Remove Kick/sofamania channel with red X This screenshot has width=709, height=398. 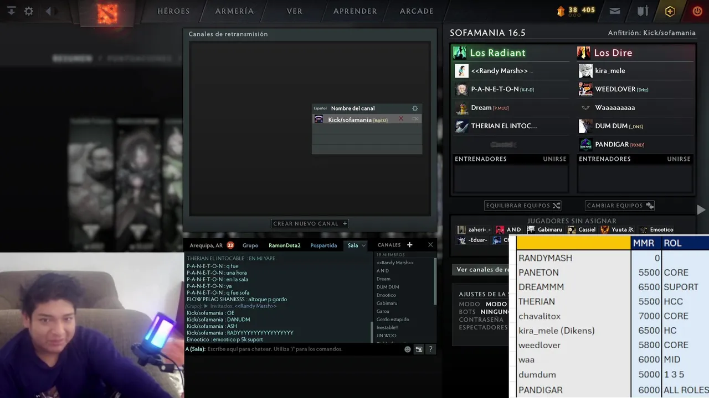[x=401, y=119]
